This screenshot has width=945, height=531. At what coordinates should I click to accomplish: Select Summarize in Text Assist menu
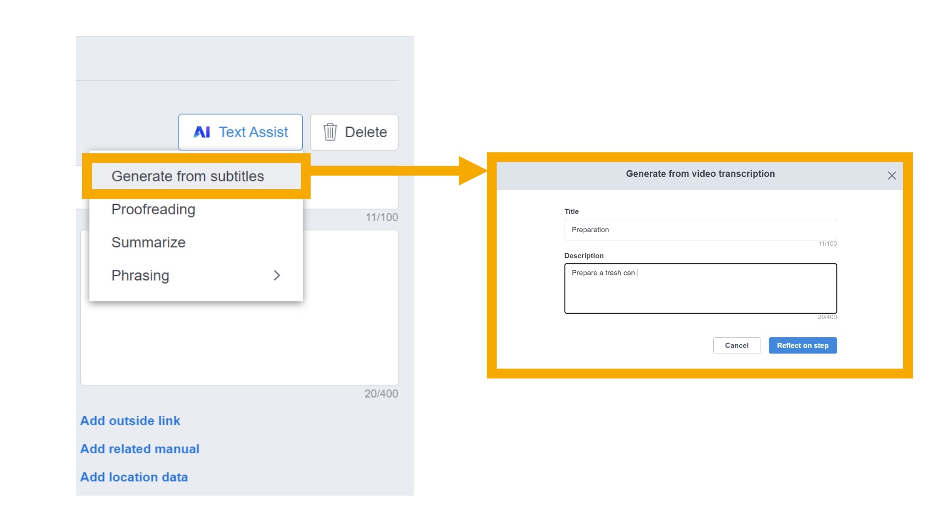pyautogui.click(x=148, y=242)
